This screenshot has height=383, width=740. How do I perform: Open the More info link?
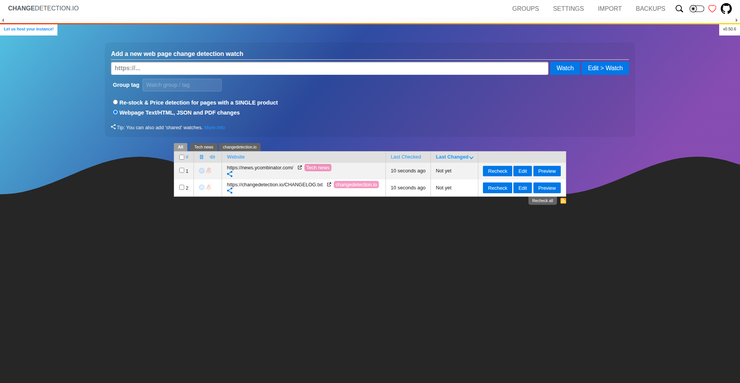pos(214,128)
